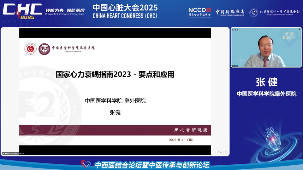Click the maroon 用心守护健康 slide banner
Screen dimensions: 303x170
tap(115, 130)
